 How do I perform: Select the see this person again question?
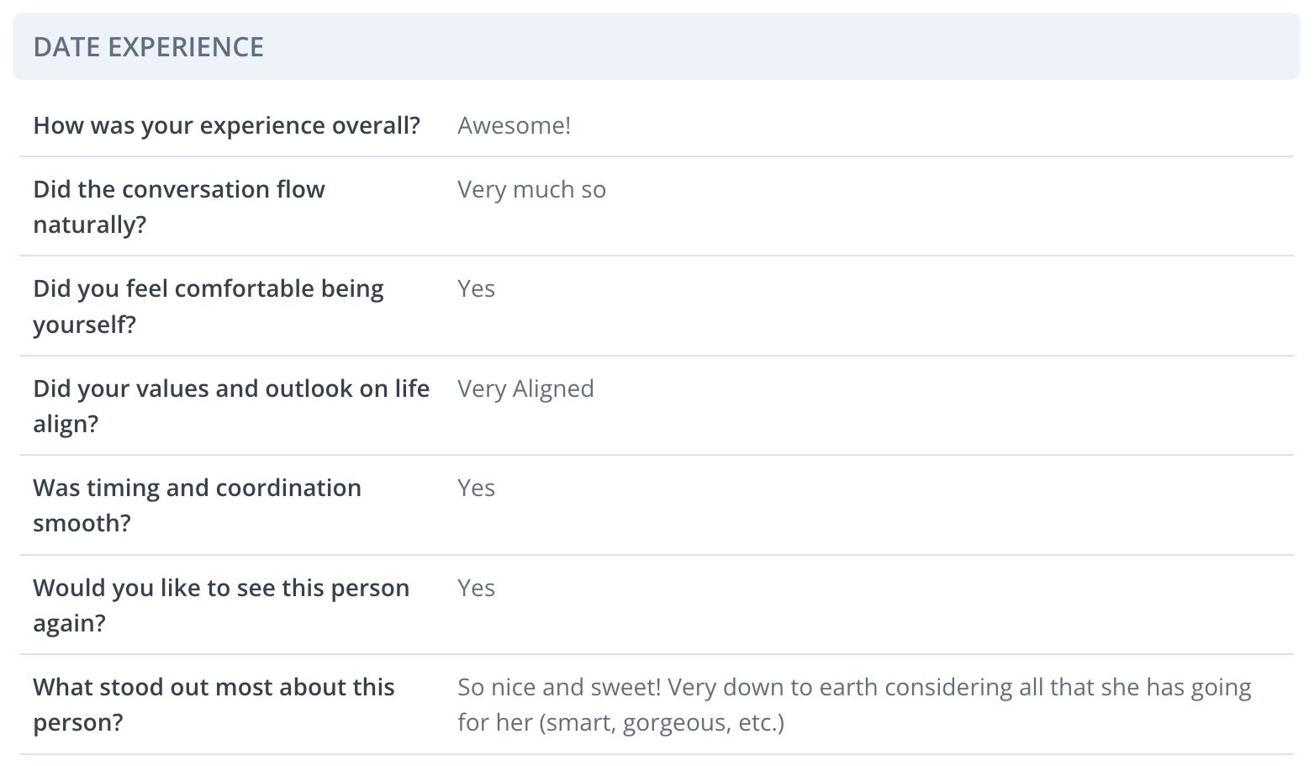[x=220, y=605]
